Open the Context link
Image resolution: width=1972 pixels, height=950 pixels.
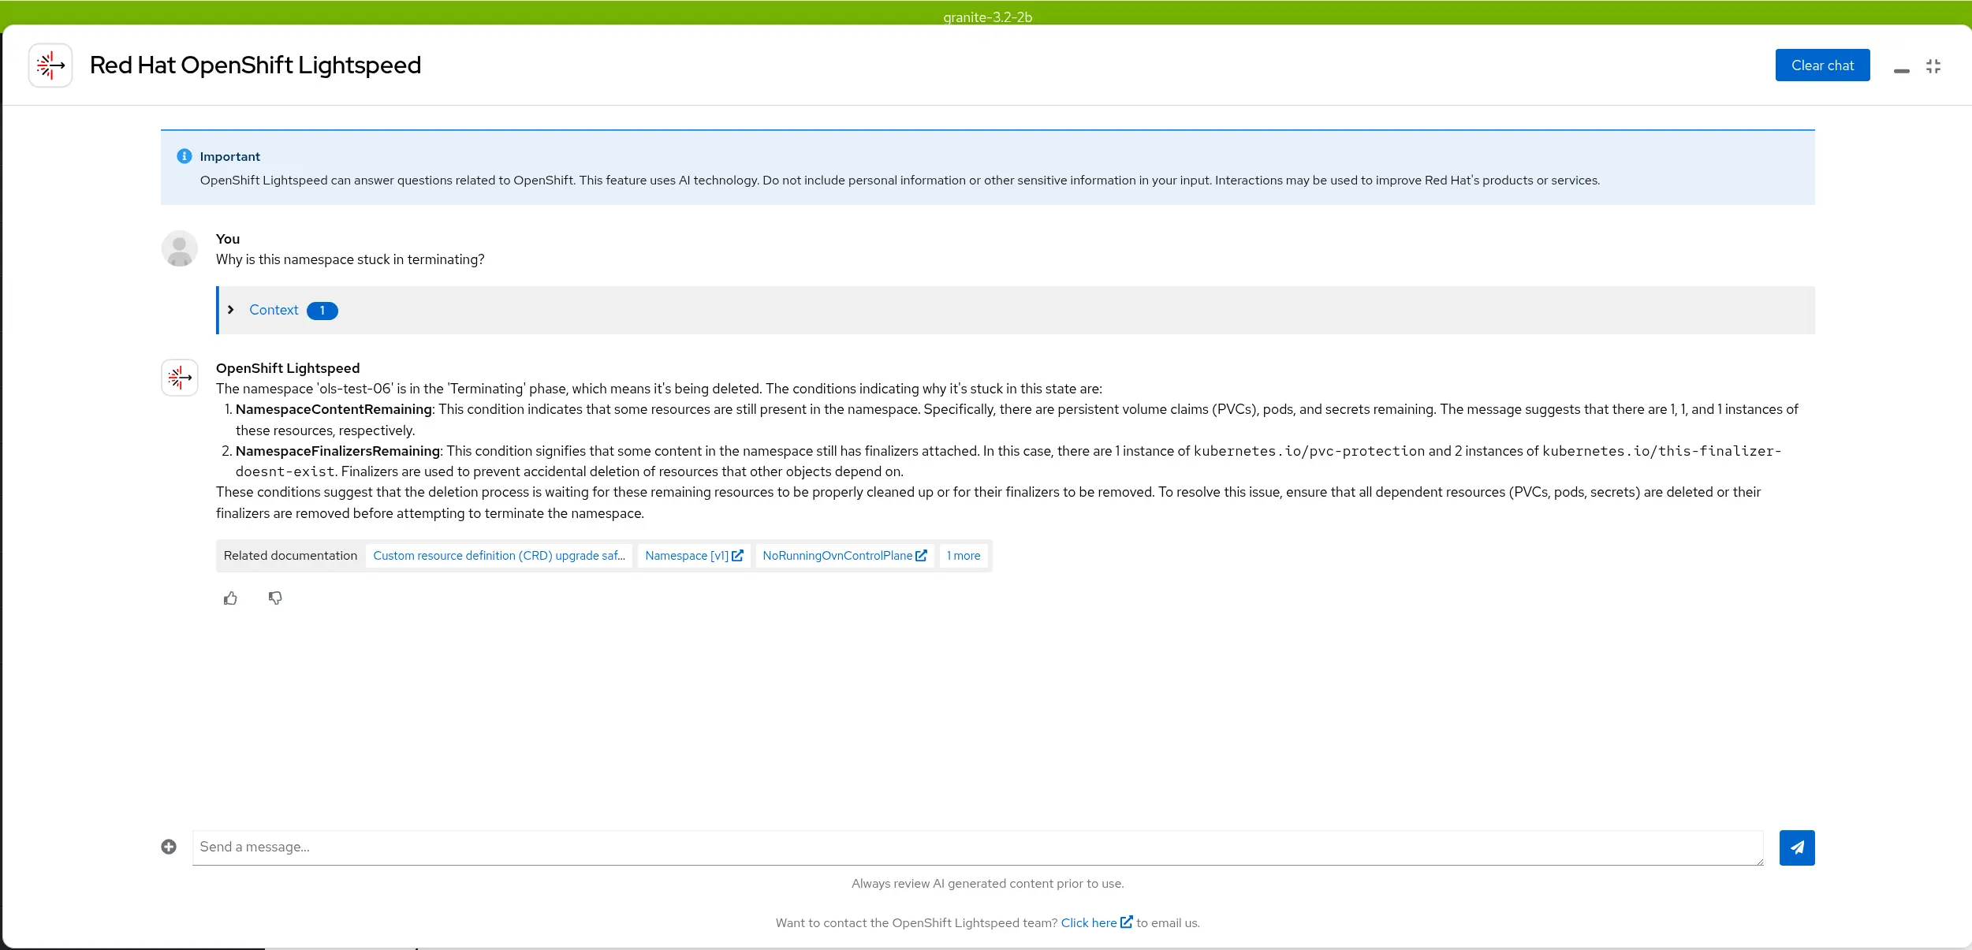pos(274,310)
